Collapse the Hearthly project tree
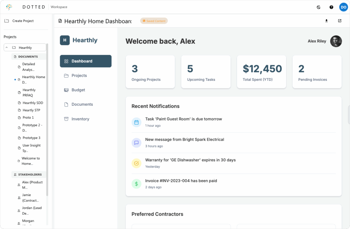The height and width of the screenshot is (229, 350). pyautogui.click(x=7, y=48)
